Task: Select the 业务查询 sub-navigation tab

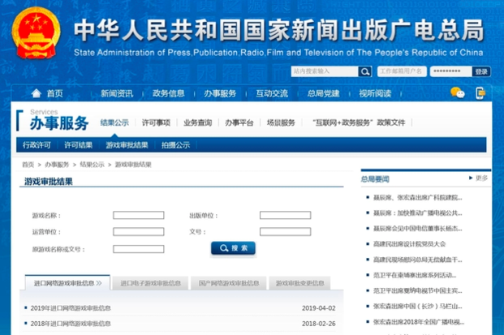Action: coord(198,122)
